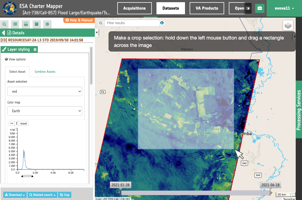
Task: Click the vertical zoom arrow on histogram
Action: point(17,123)
